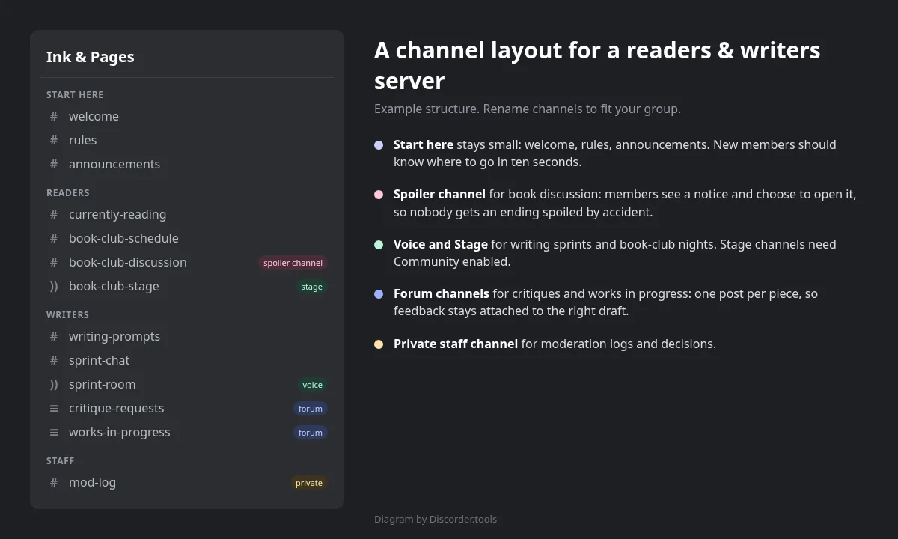898x539 pixels.
Task: Click the forum badge on critique-requests
Action: [311, 409]
